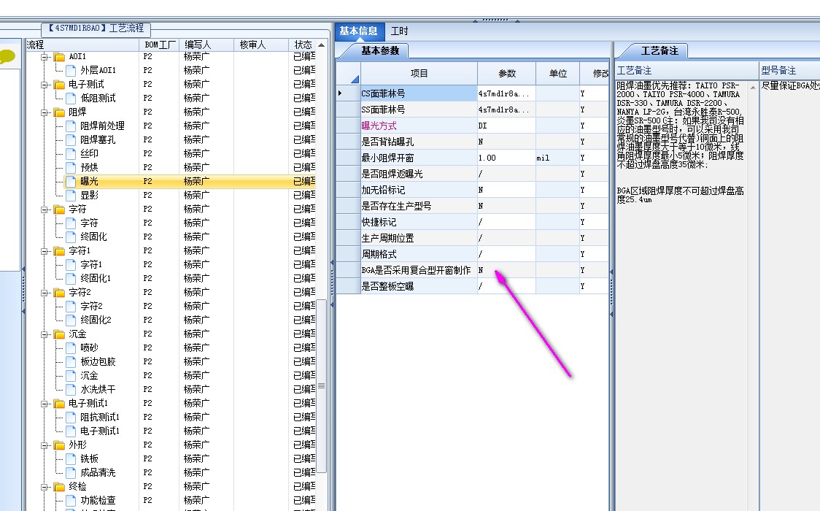Click the document icon beside 功能检查
The image size is (820, 511).
point(71,500)
